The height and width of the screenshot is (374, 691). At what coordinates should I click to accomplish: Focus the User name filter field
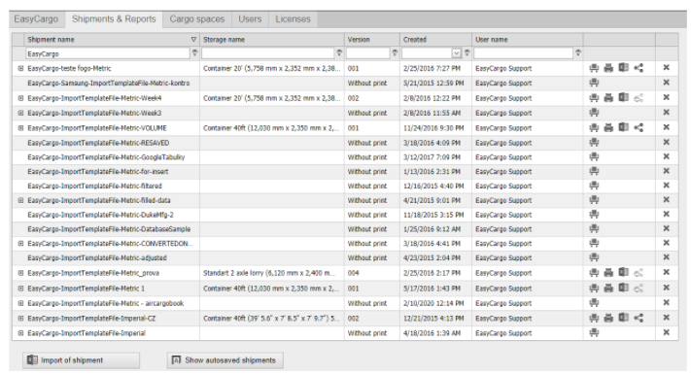(524, 53)
